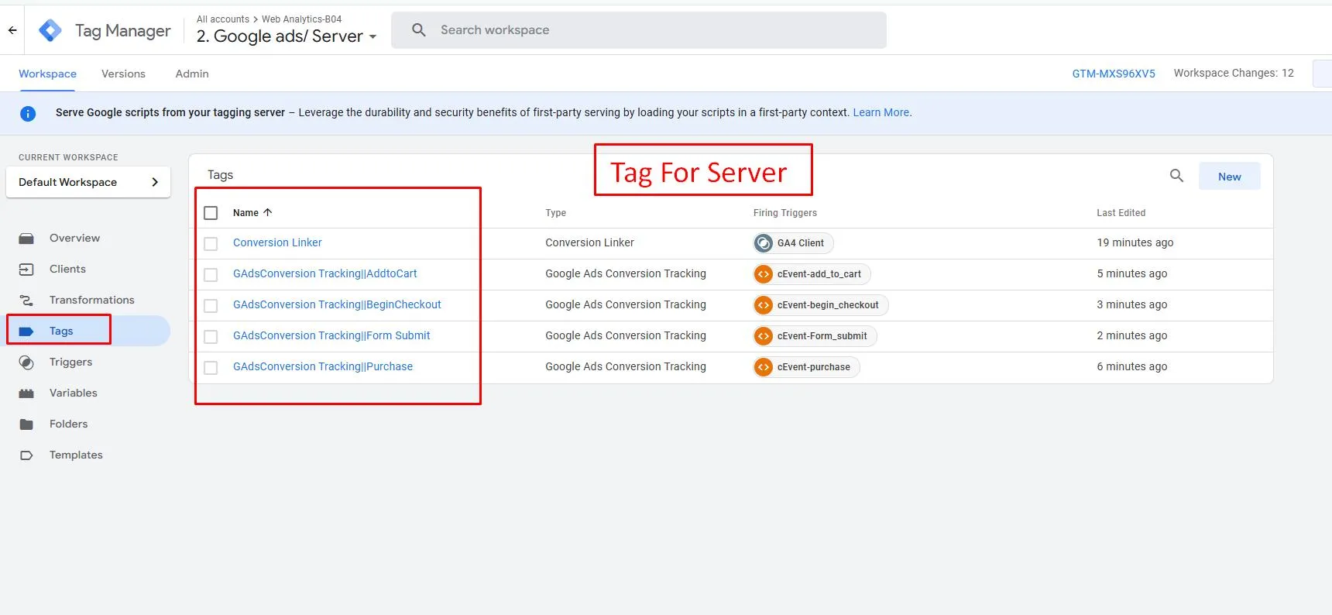
Task: Open the Learn More link
Action: click(882, 112)
